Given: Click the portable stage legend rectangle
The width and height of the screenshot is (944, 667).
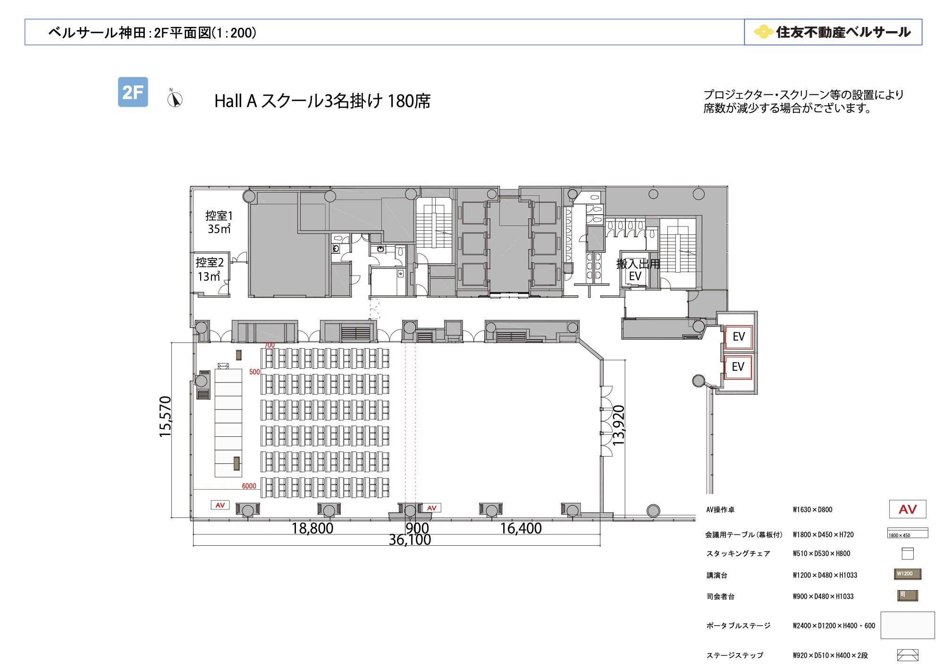Looking at the screenshot, I should (907, 625).
